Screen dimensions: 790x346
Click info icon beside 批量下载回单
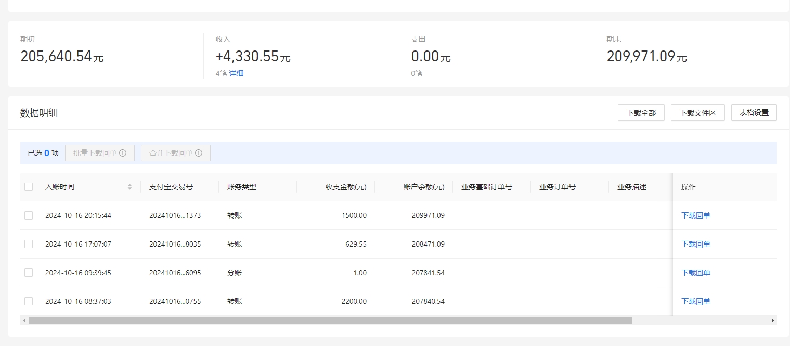pos(123,153)
